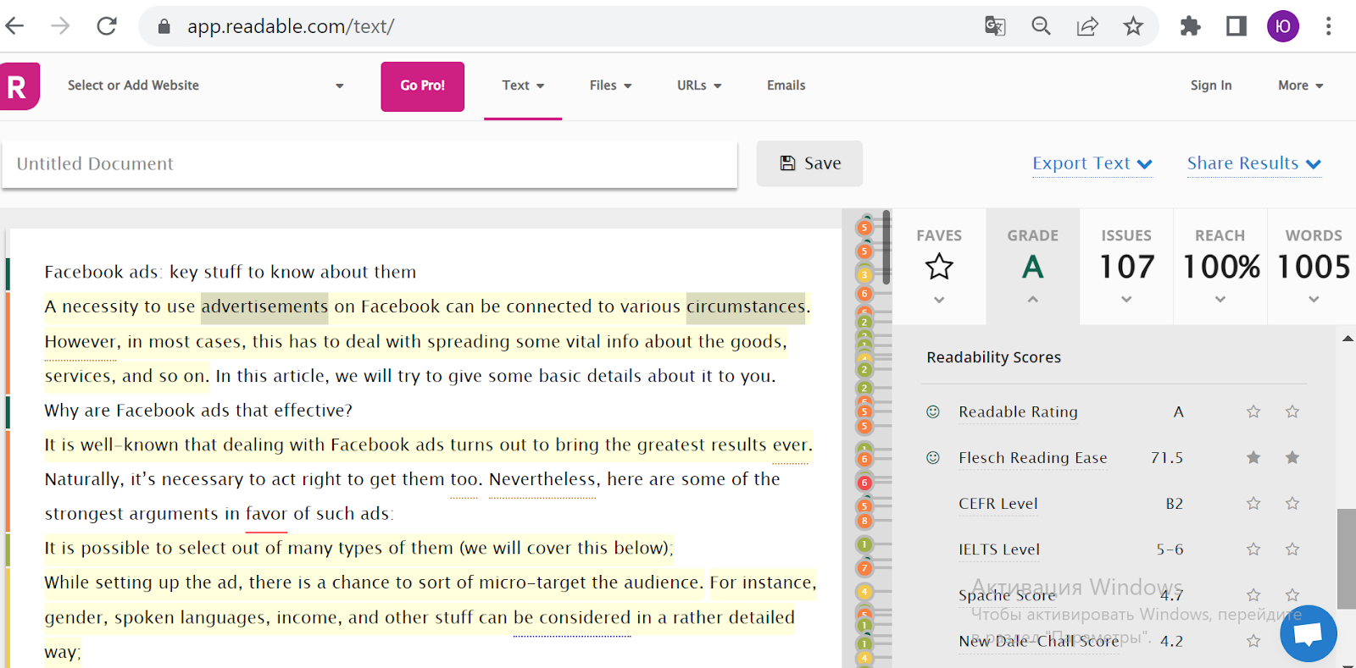Open the browser side panel
1356x668 pixels.
point(1237,26)
